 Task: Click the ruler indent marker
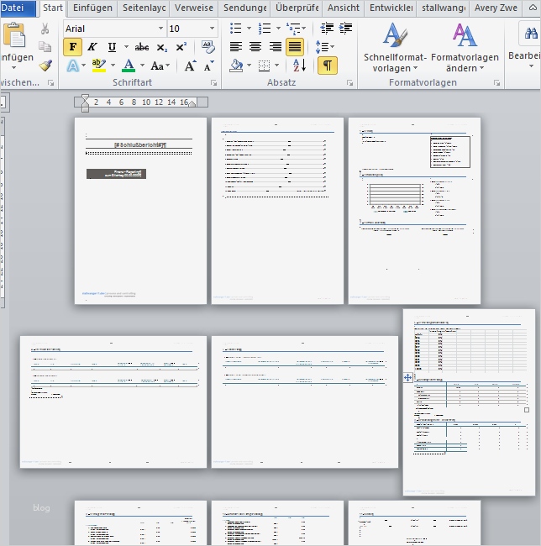85,103
